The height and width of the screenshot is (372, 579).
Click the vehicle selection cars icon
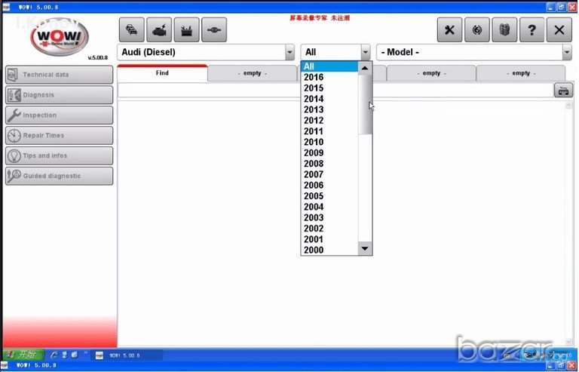tap(130, 29)
